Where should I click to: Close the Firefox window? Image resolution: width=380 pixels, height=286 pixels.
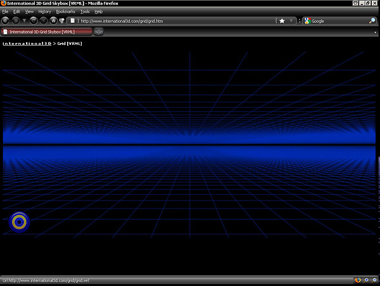[374, 3]
